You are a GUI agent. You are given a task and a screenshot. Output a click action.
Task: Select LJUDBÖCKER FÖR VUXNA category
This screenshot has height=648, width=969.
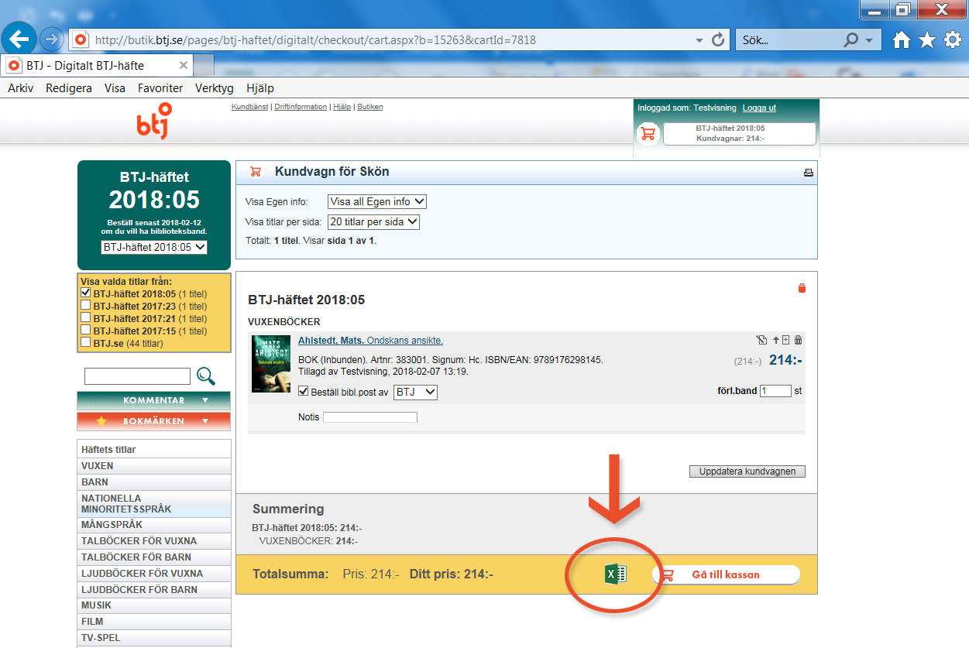tap(154, 574)
